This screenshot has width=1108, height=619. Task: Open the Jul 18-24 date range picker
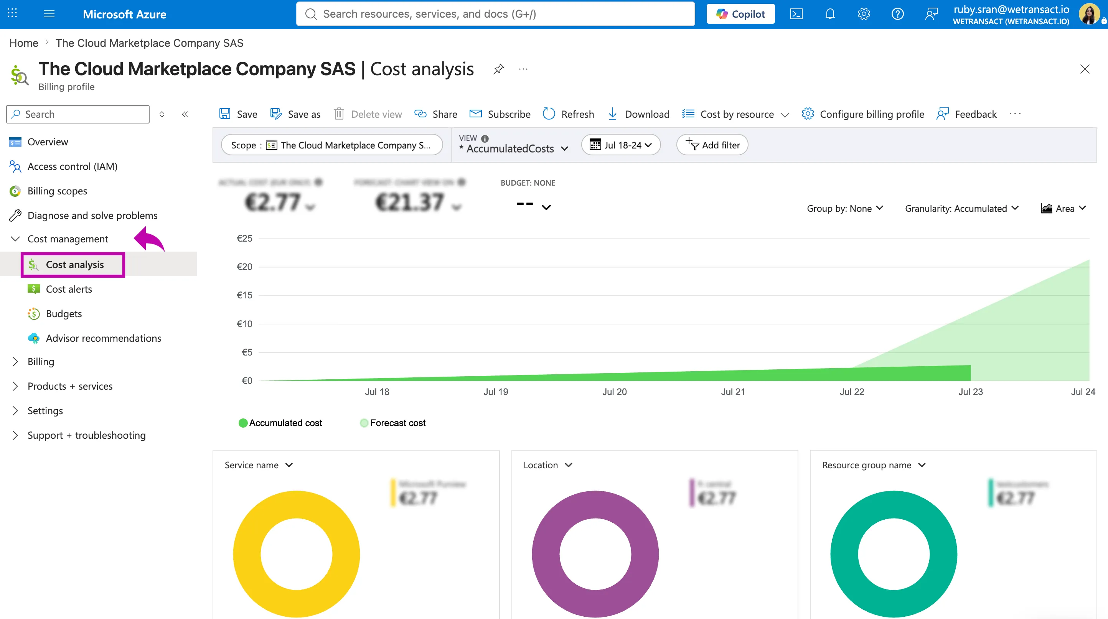pyautogui.click(x=621, y=145)
